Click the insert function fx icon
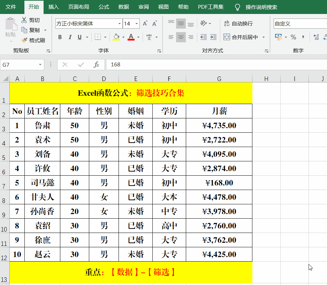The width and height of the screenshot is (327, 285). click(x=96, y=65)
